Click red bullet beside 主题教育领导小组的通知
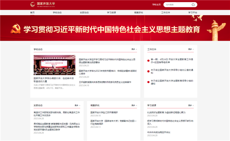 click(x=148, y=82)
